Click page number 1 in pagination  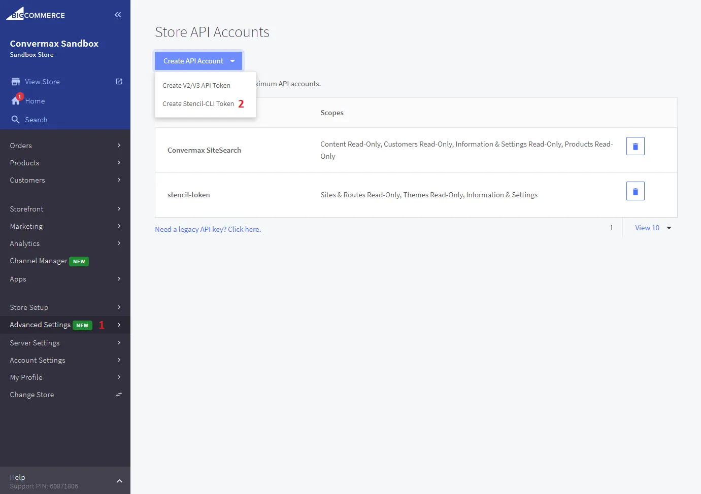coord(611,228)
